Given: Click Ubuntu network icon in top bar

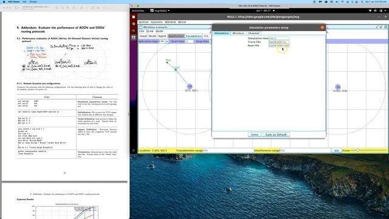Looking at the screenshot, I should pyautogui.click(x=370, y=11).
